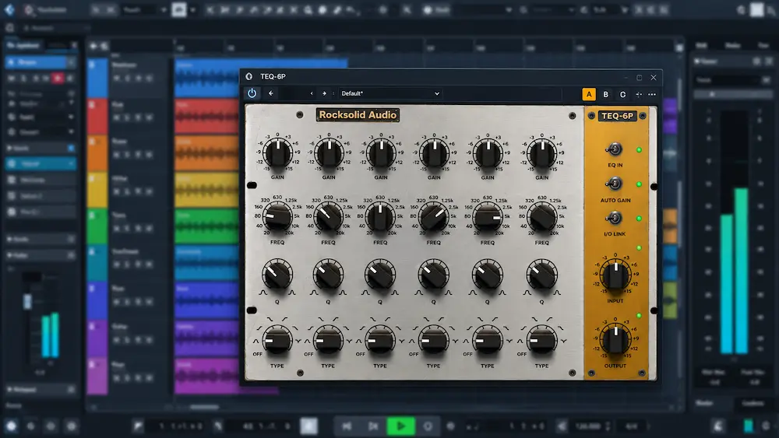Click the first band's TYPE selector knob
This screenshot has height=438, width=779.
point(277,340)
